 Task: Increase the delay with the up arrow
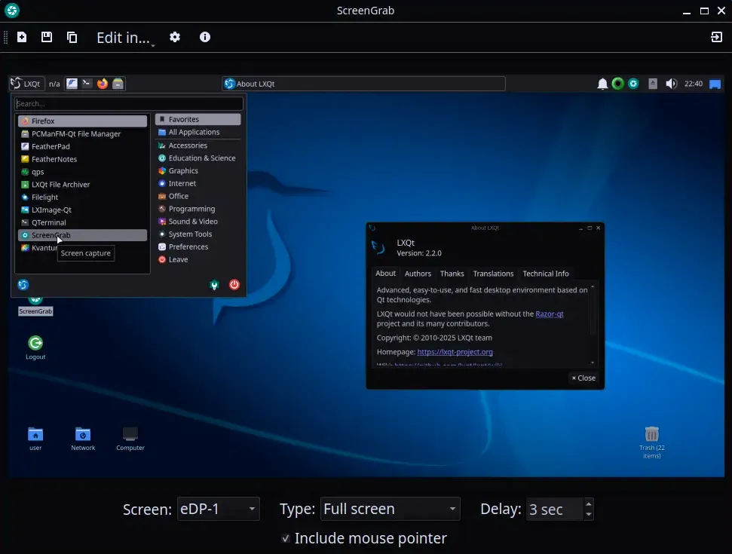click(589, 503)
